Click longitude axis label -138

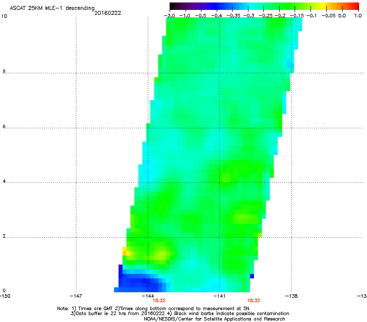pos(292,296)
